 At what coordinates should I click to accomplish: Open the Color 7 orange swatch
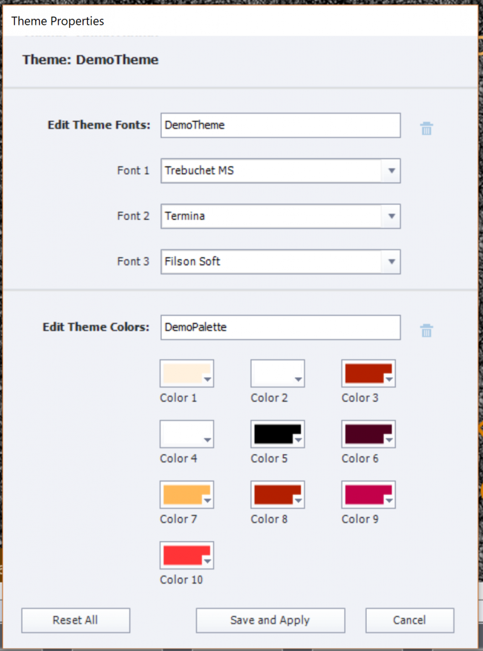click(187, 494)
